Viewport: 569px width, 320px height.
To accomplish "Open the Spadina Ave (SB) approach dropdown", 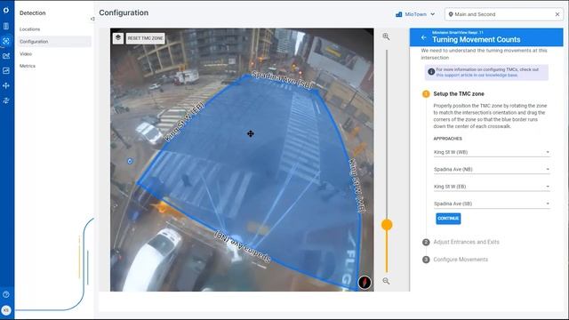I will click(x=492, y=204).
